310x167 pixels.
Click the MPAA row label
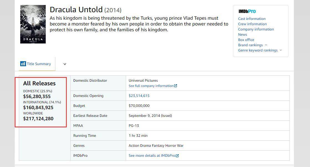[x=78, y=126]
